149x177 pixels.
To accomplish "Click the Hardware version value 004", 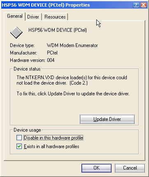I will click(51, 60).
